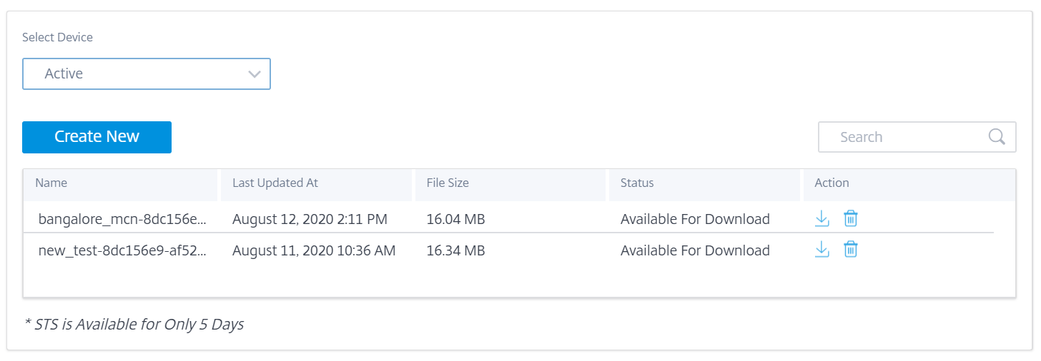The height and width of the screenshot is (361, 1041).
Task: Open the Select Device dropdown showing Active
Action: (147, 73)
